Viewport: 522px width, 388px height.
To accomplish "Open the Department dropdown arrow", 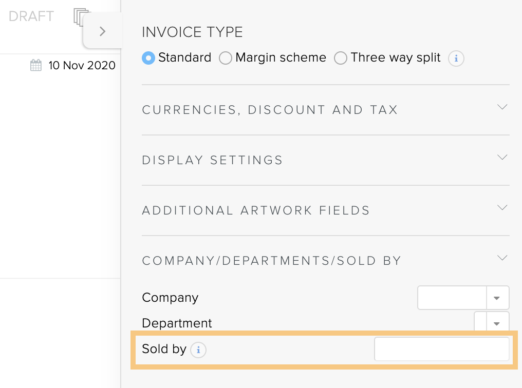I will coord(497,323).
